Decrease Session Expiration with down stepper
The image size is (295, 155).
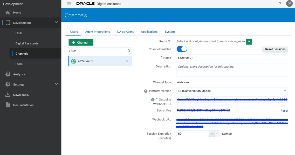pyautogui.click(x=212, y=134)
